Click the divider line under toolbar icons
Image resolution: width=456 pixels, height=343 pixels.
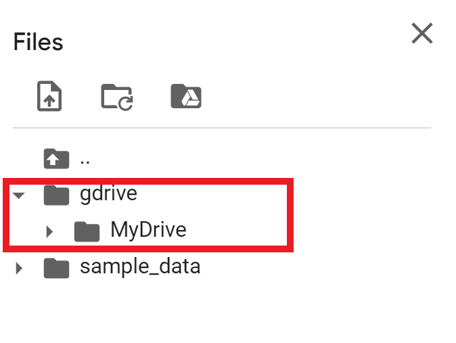click(222, 128)
